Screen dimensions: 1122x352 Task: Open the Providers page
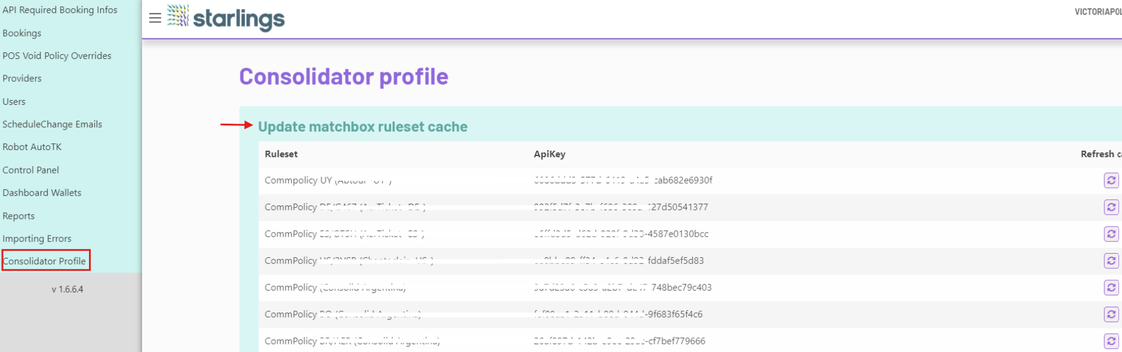coord(22,78)
